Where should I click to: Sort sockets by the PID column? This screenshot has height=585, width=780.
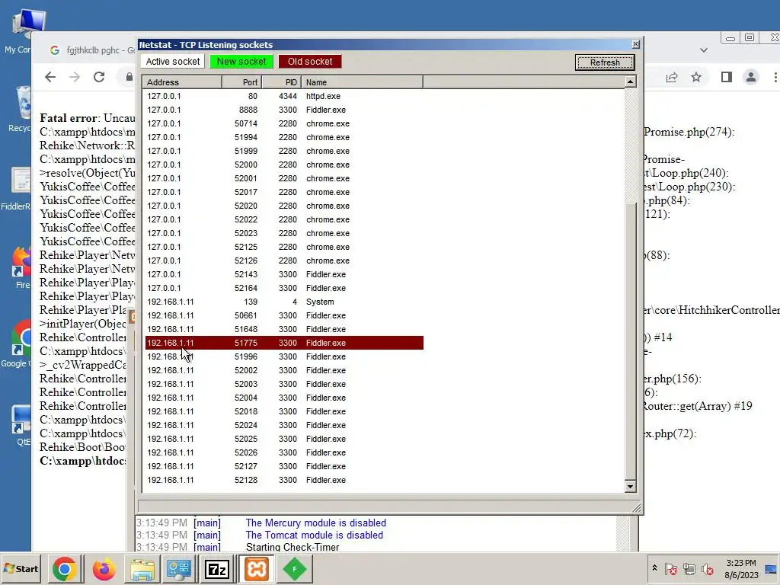click(x=282, y=82)
